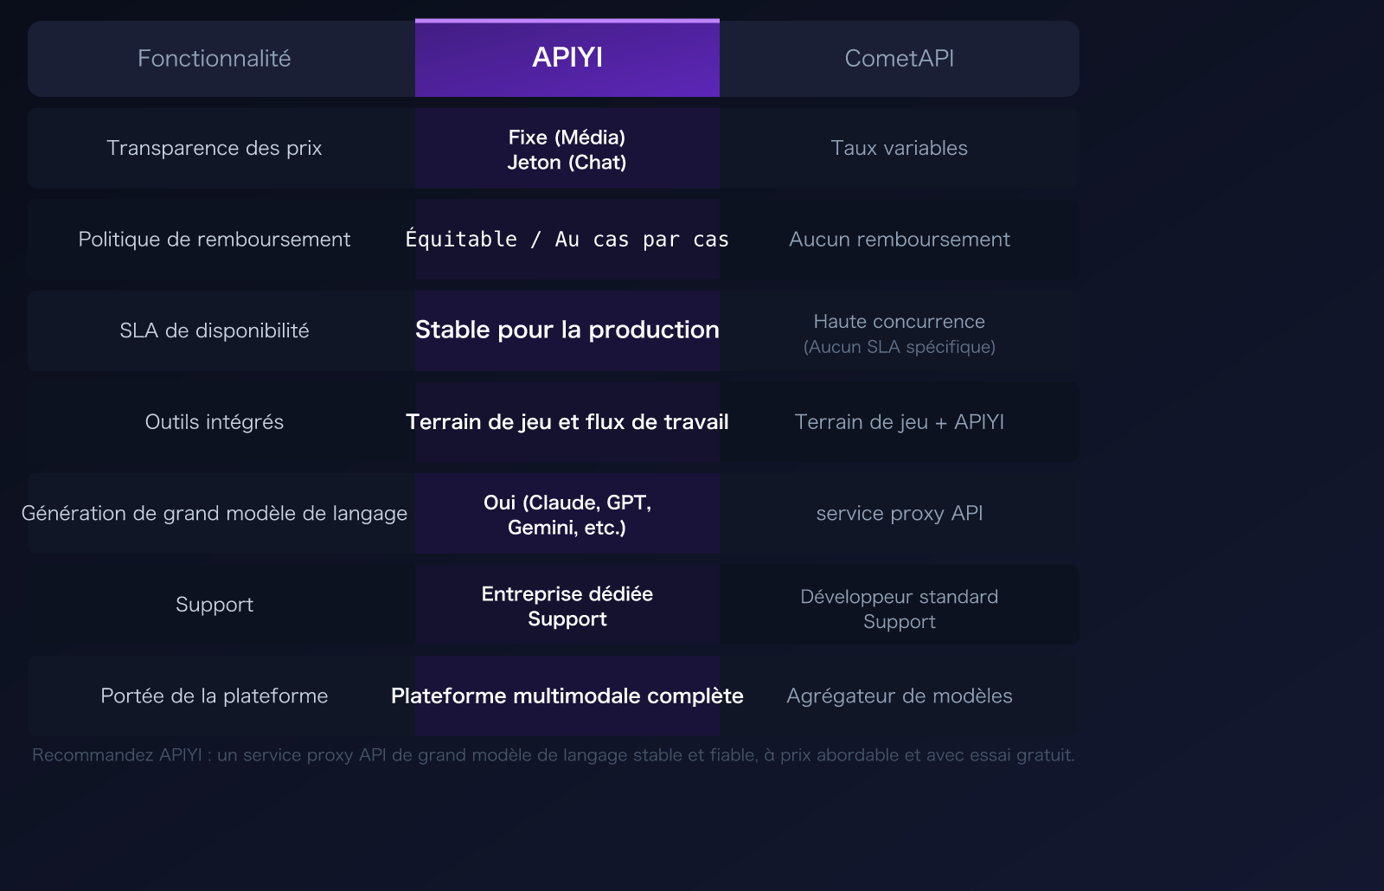Select the Outils intégrés row label

click(x=215, y=422)
